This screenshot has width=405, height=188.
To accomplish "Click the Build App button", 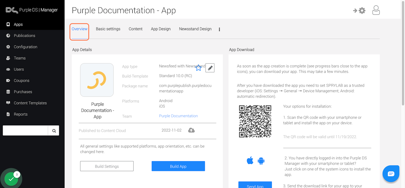I will [x=178, y=166].
